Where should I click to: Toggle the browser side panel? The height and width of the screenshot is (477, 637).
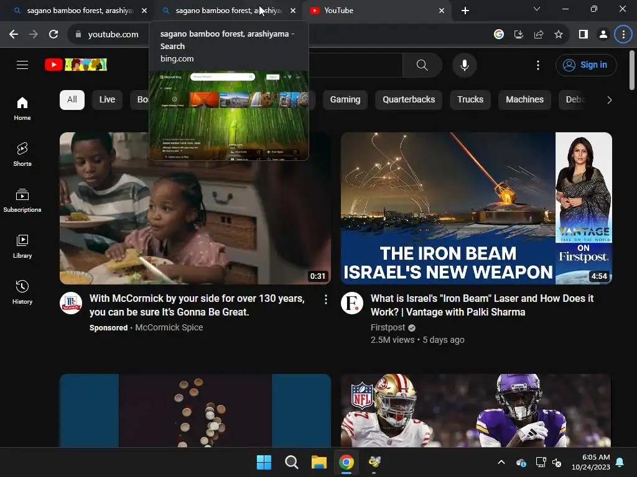(584, 35)
